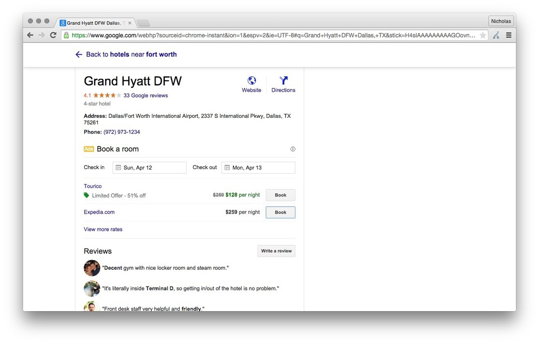Image resolution: width=539 pixels, height=344 pixels.
Task: Click the browser back arrow button
Action: pos(30,35)
